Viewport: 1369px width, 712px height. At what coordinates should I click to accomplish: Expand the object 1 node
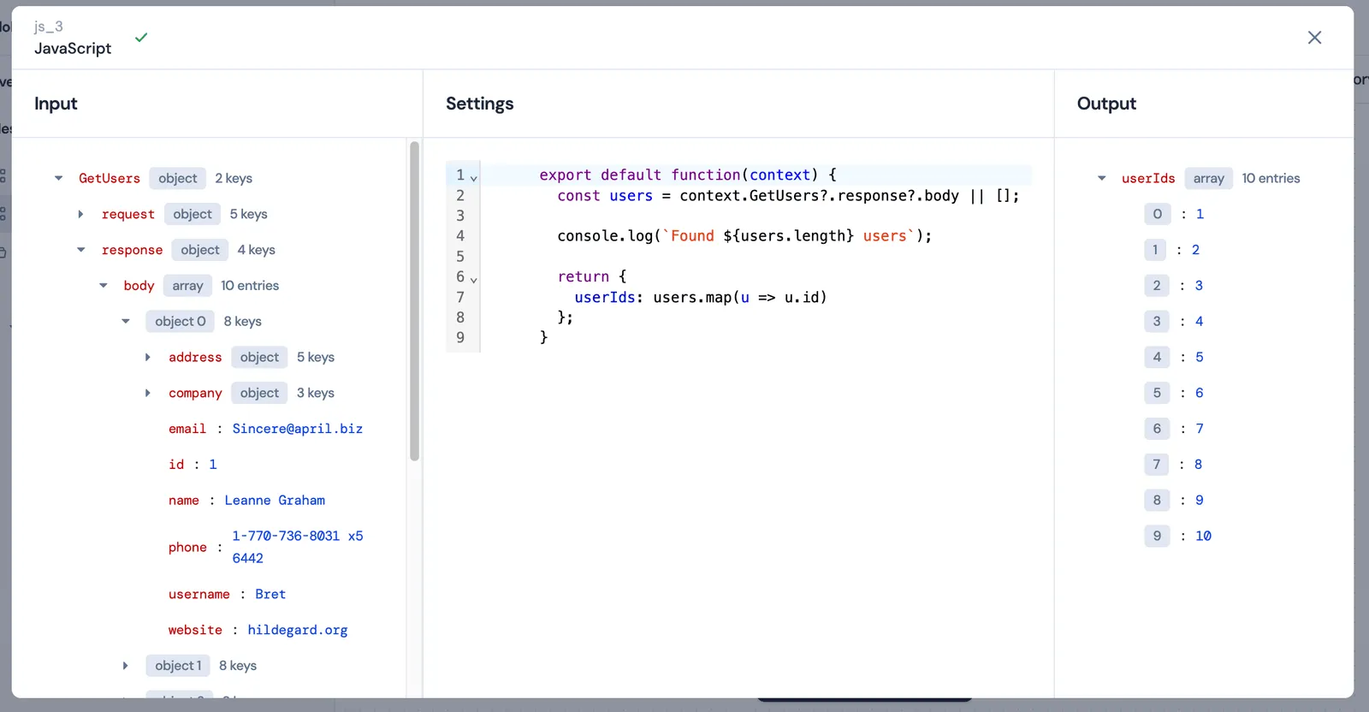click(x=126, y=666)
